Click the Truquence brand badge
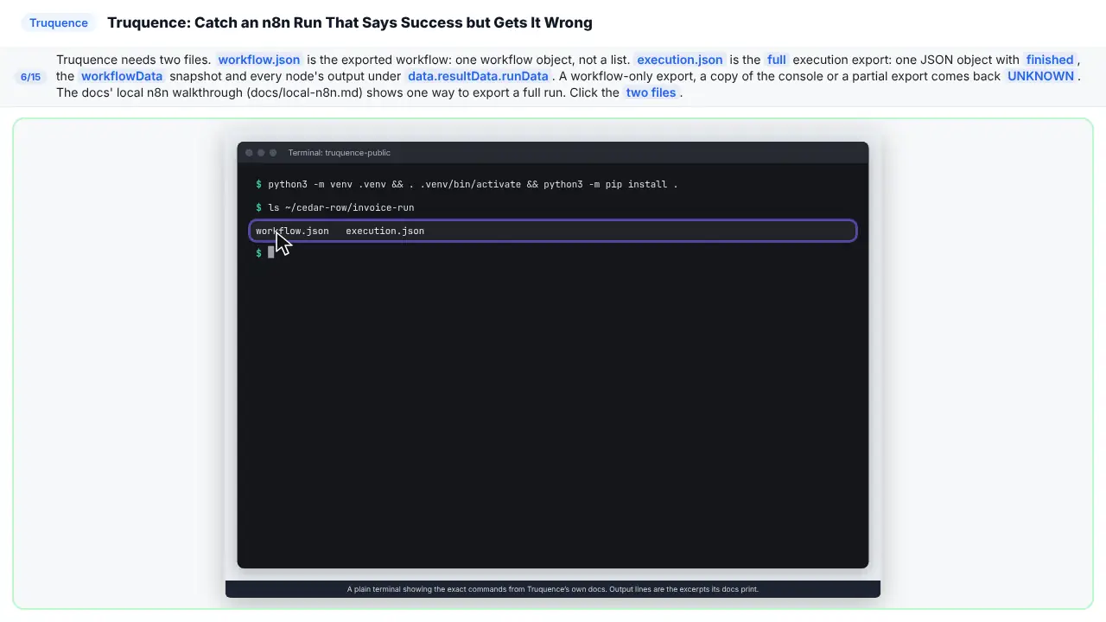This screenshot has width=1106, height=622. click(x=59, y=22)
